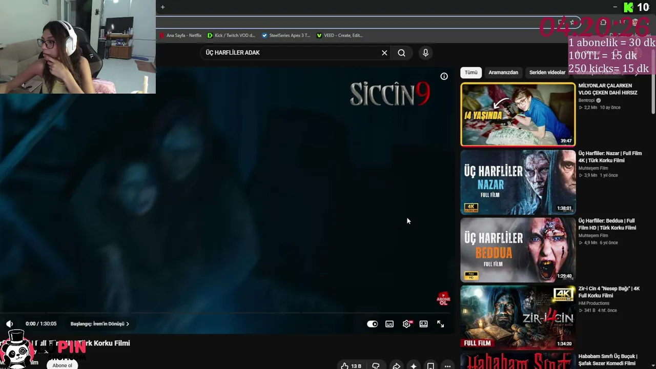Open Kick / Twitch VOD bookmark
The image size is (656, 369).
[x=231, y=35]
